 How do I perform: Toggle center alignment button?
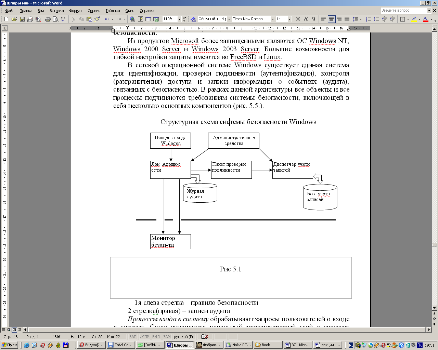[x=331, y=19]
